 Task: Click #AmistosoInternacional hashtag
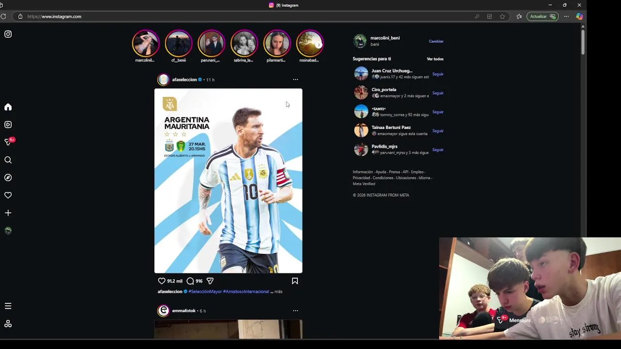[246, 291]
